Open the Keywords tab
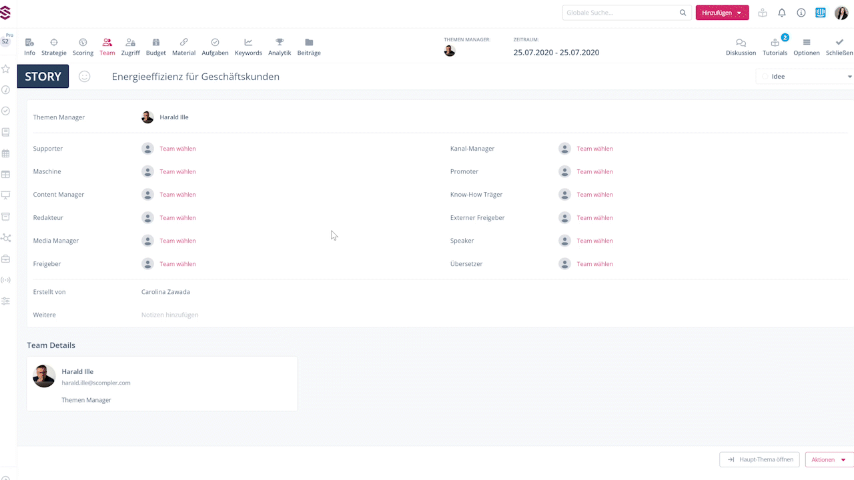This screenshot has height=480, width=854. tap(248, 46)
